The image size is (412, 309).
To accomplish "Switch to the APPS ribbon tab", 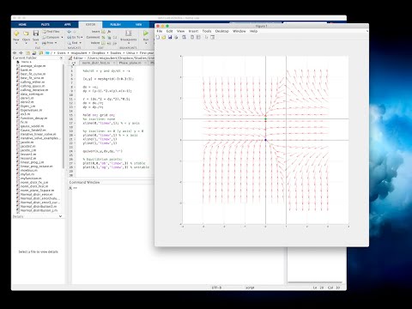I will [x=68, y=25].
